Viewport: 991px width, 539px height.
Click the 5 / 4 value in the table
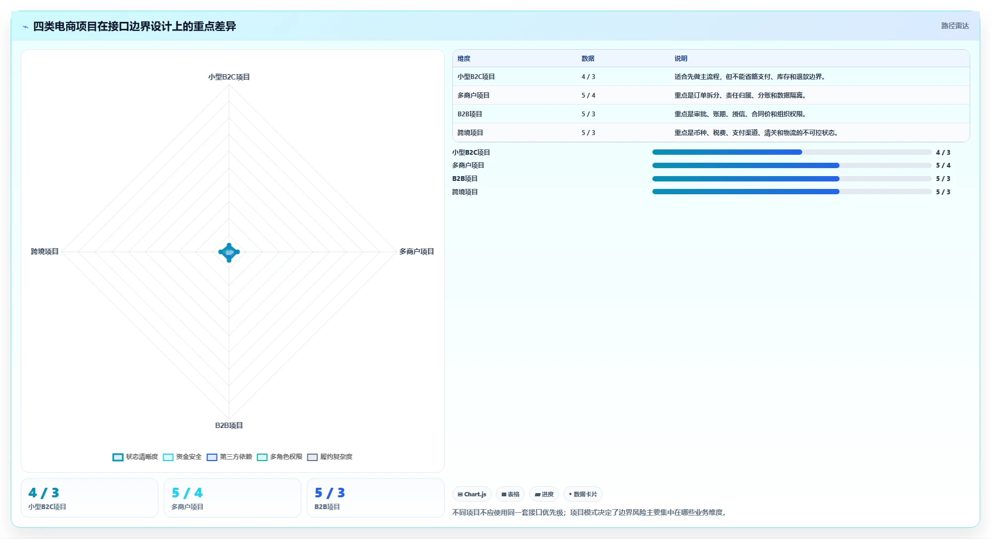pyautogui.click(x=588, y=96)
